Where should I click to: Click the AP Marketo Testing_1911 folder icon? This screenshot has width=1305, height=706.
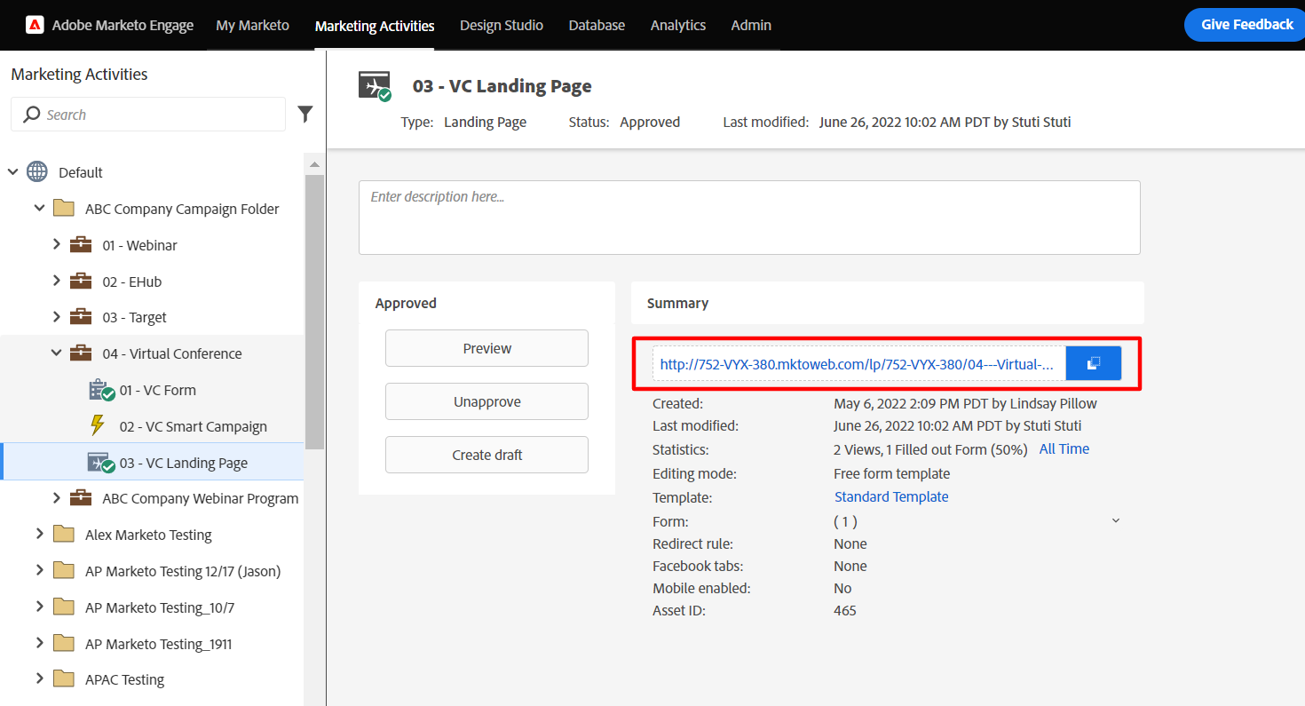pos(63,643)
